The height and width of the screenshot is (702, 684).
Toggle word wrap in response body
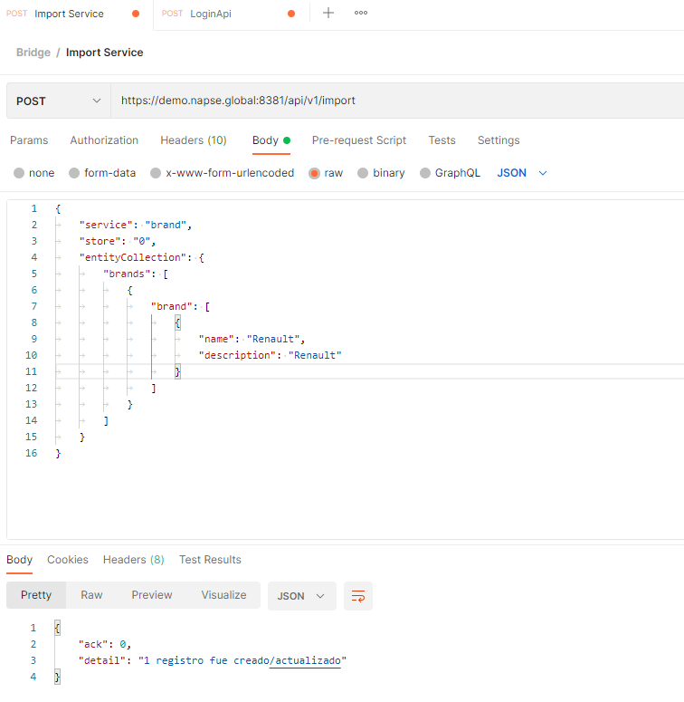pos(358,596)
